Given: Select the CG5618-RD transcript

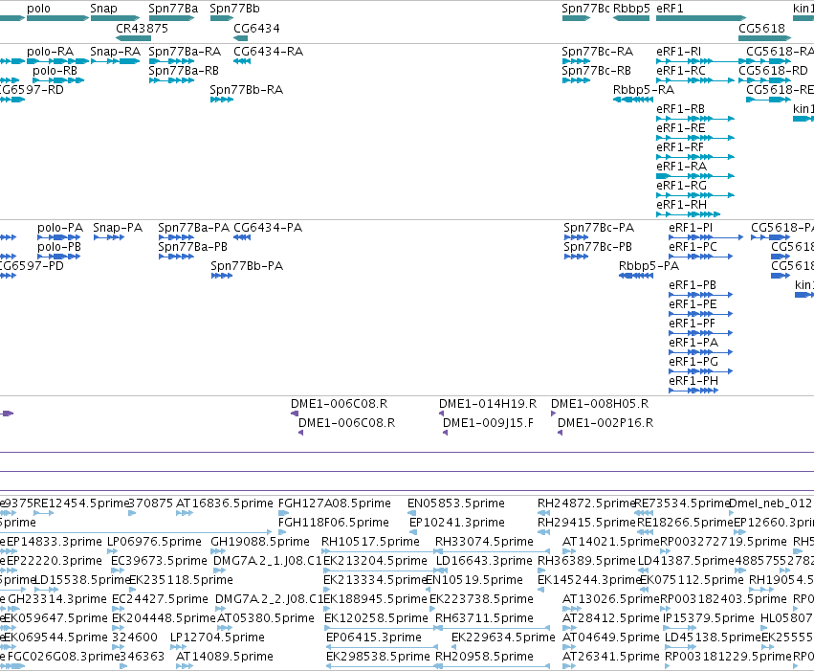Looking at the screenshot, I should point(764,80).
